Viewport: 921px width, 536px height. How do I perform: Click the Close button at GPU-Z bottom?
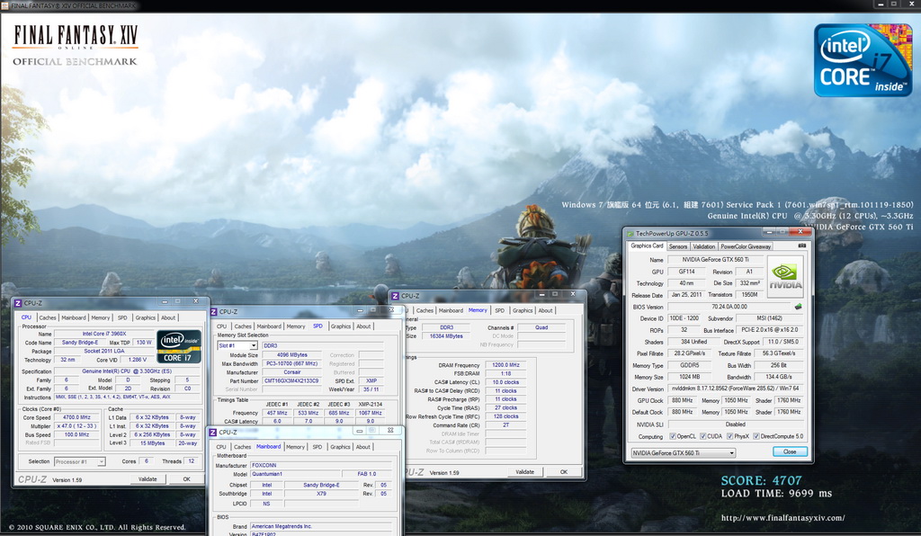pyautogui.click(x=790, y=451)
